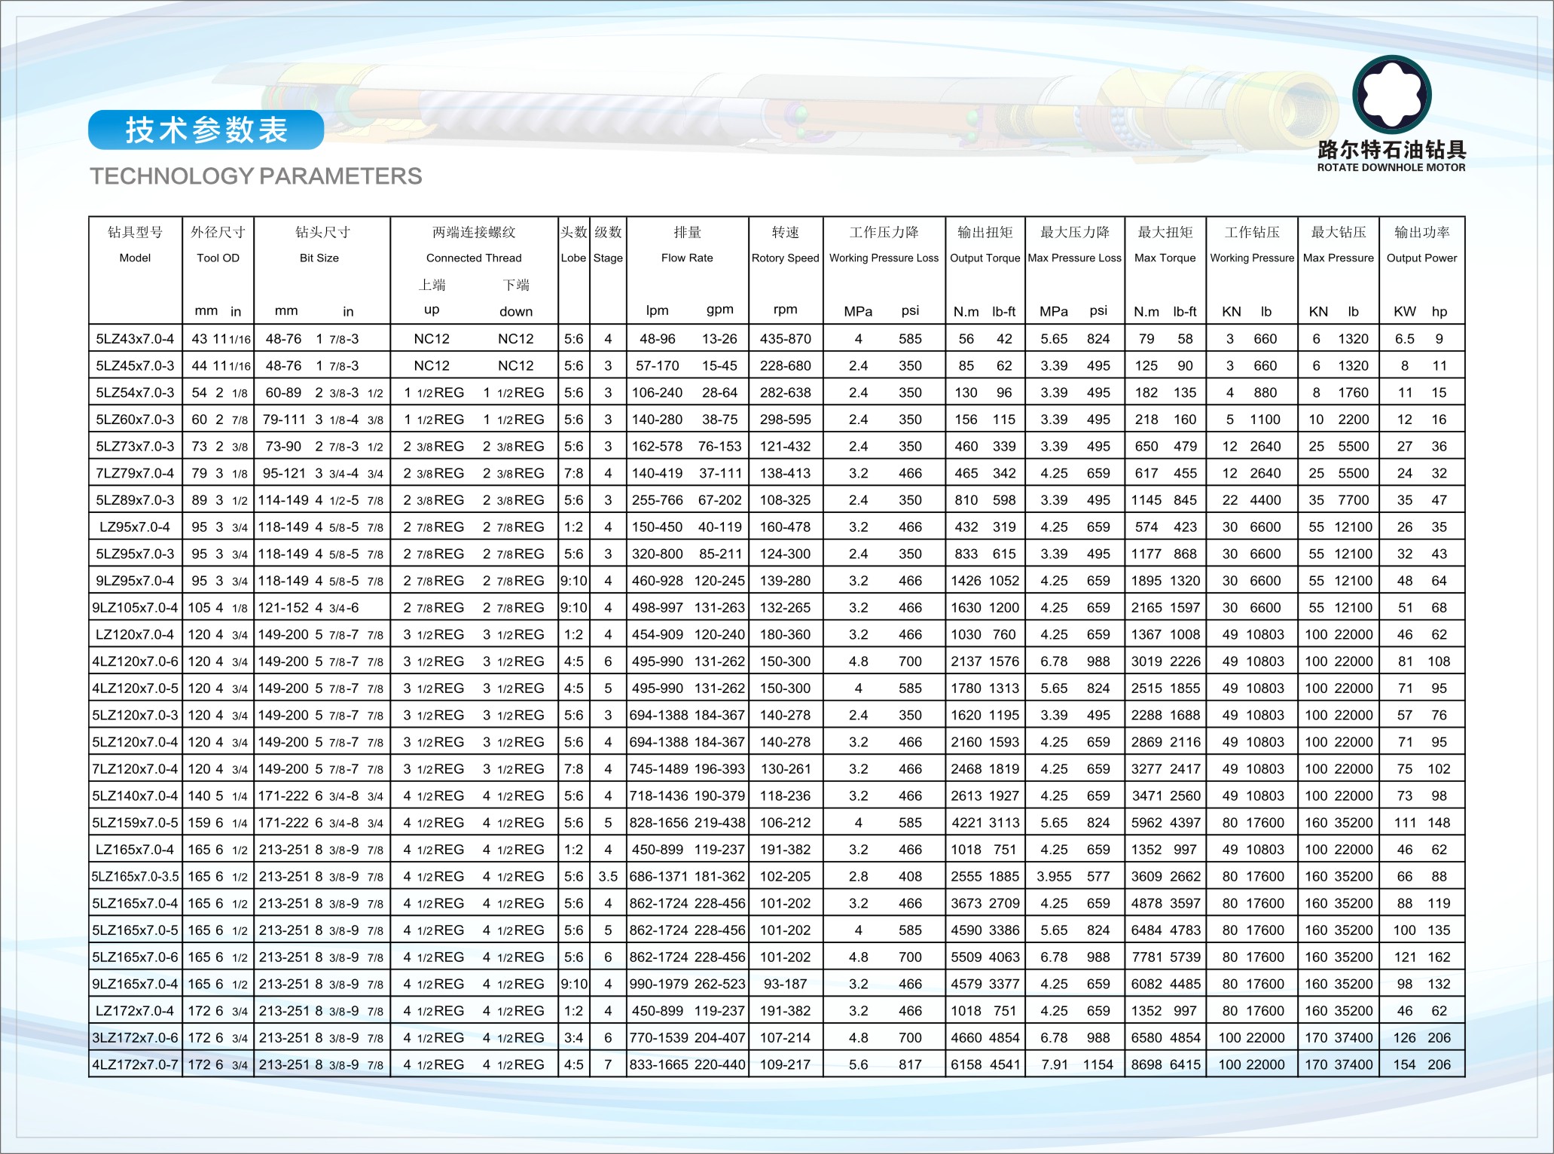Select the Stage column header
Viewport: 1554px width, 1154px height.
point(608,258)
